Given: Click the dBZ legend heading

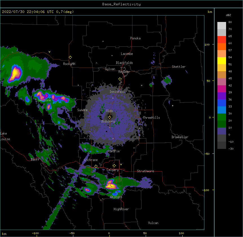Looking at the screenshot, I should click(228, 15).
